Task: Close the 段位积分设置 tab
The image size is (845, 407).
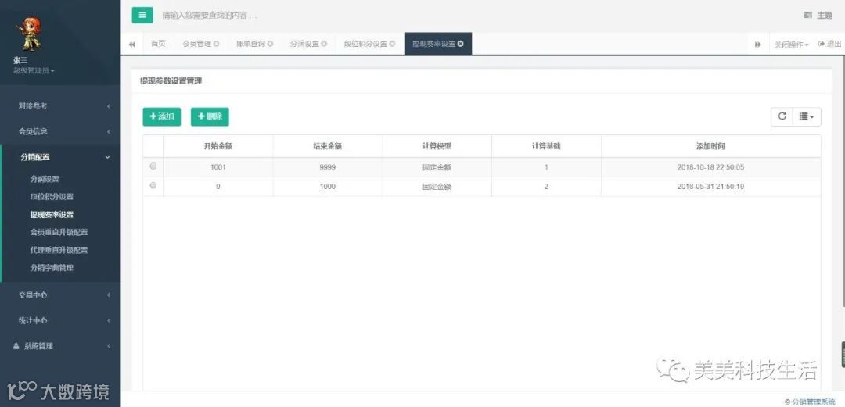Action: (x=392, y=45)
